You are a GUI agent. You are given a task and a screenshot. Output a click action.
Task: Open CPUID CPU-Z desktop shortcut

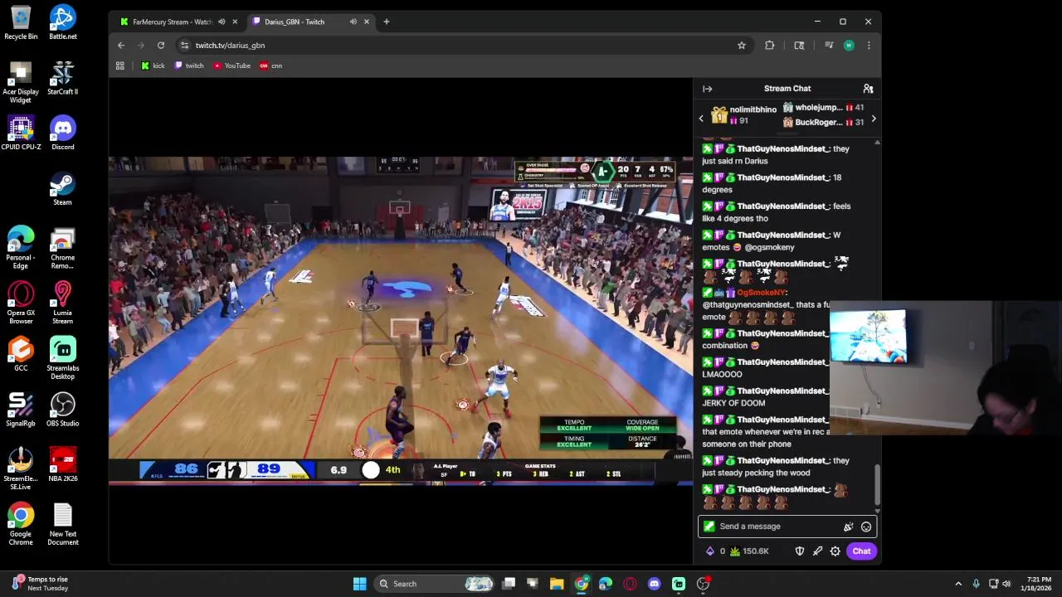tap(21, 133)
